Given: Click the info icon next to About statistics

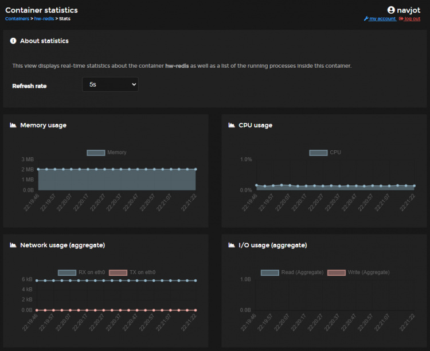Looking at the screenshot, I should 13,41.
